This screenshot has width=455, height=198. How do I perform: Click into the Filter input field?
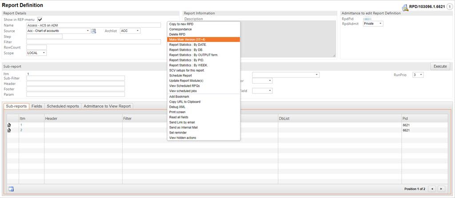click(x=93, y=42)
